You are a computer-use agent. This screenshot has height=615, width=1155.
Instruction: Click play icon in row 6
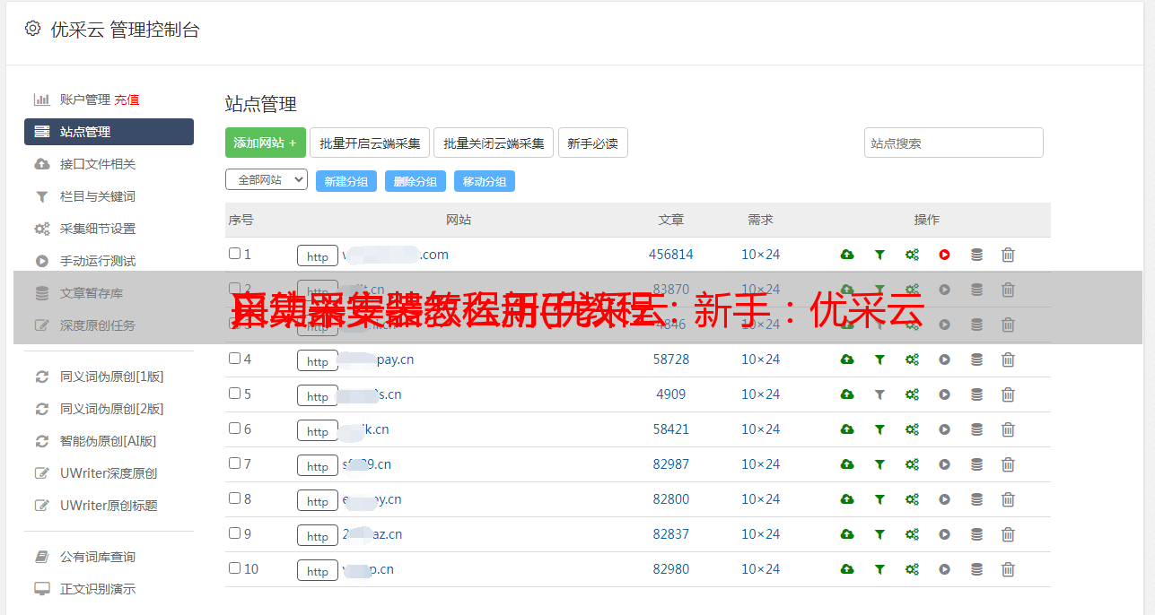(944, 429)
